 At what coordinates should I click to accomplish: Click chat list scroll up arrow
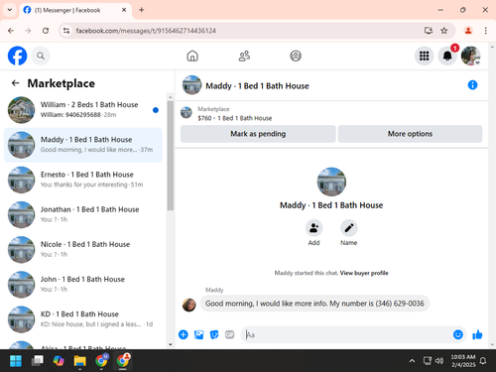171,97
